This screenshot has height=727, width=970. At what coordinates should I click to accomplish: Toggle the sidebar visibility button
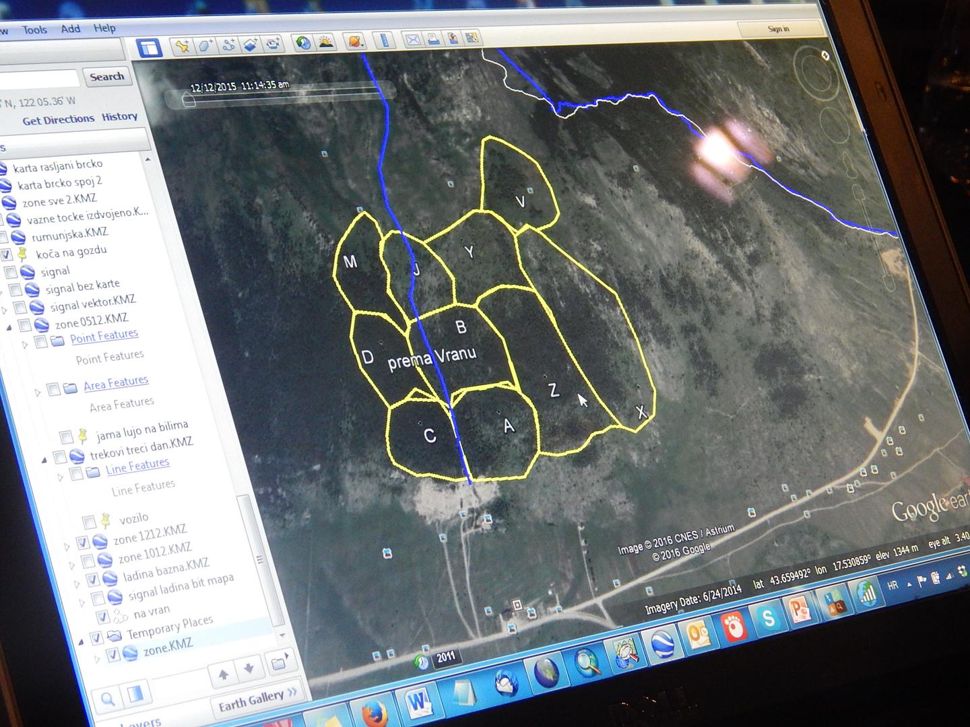(x=148, y=48)
